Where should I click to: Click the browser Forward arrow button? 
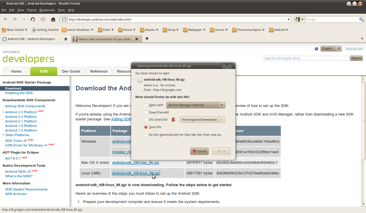point(15,19)
